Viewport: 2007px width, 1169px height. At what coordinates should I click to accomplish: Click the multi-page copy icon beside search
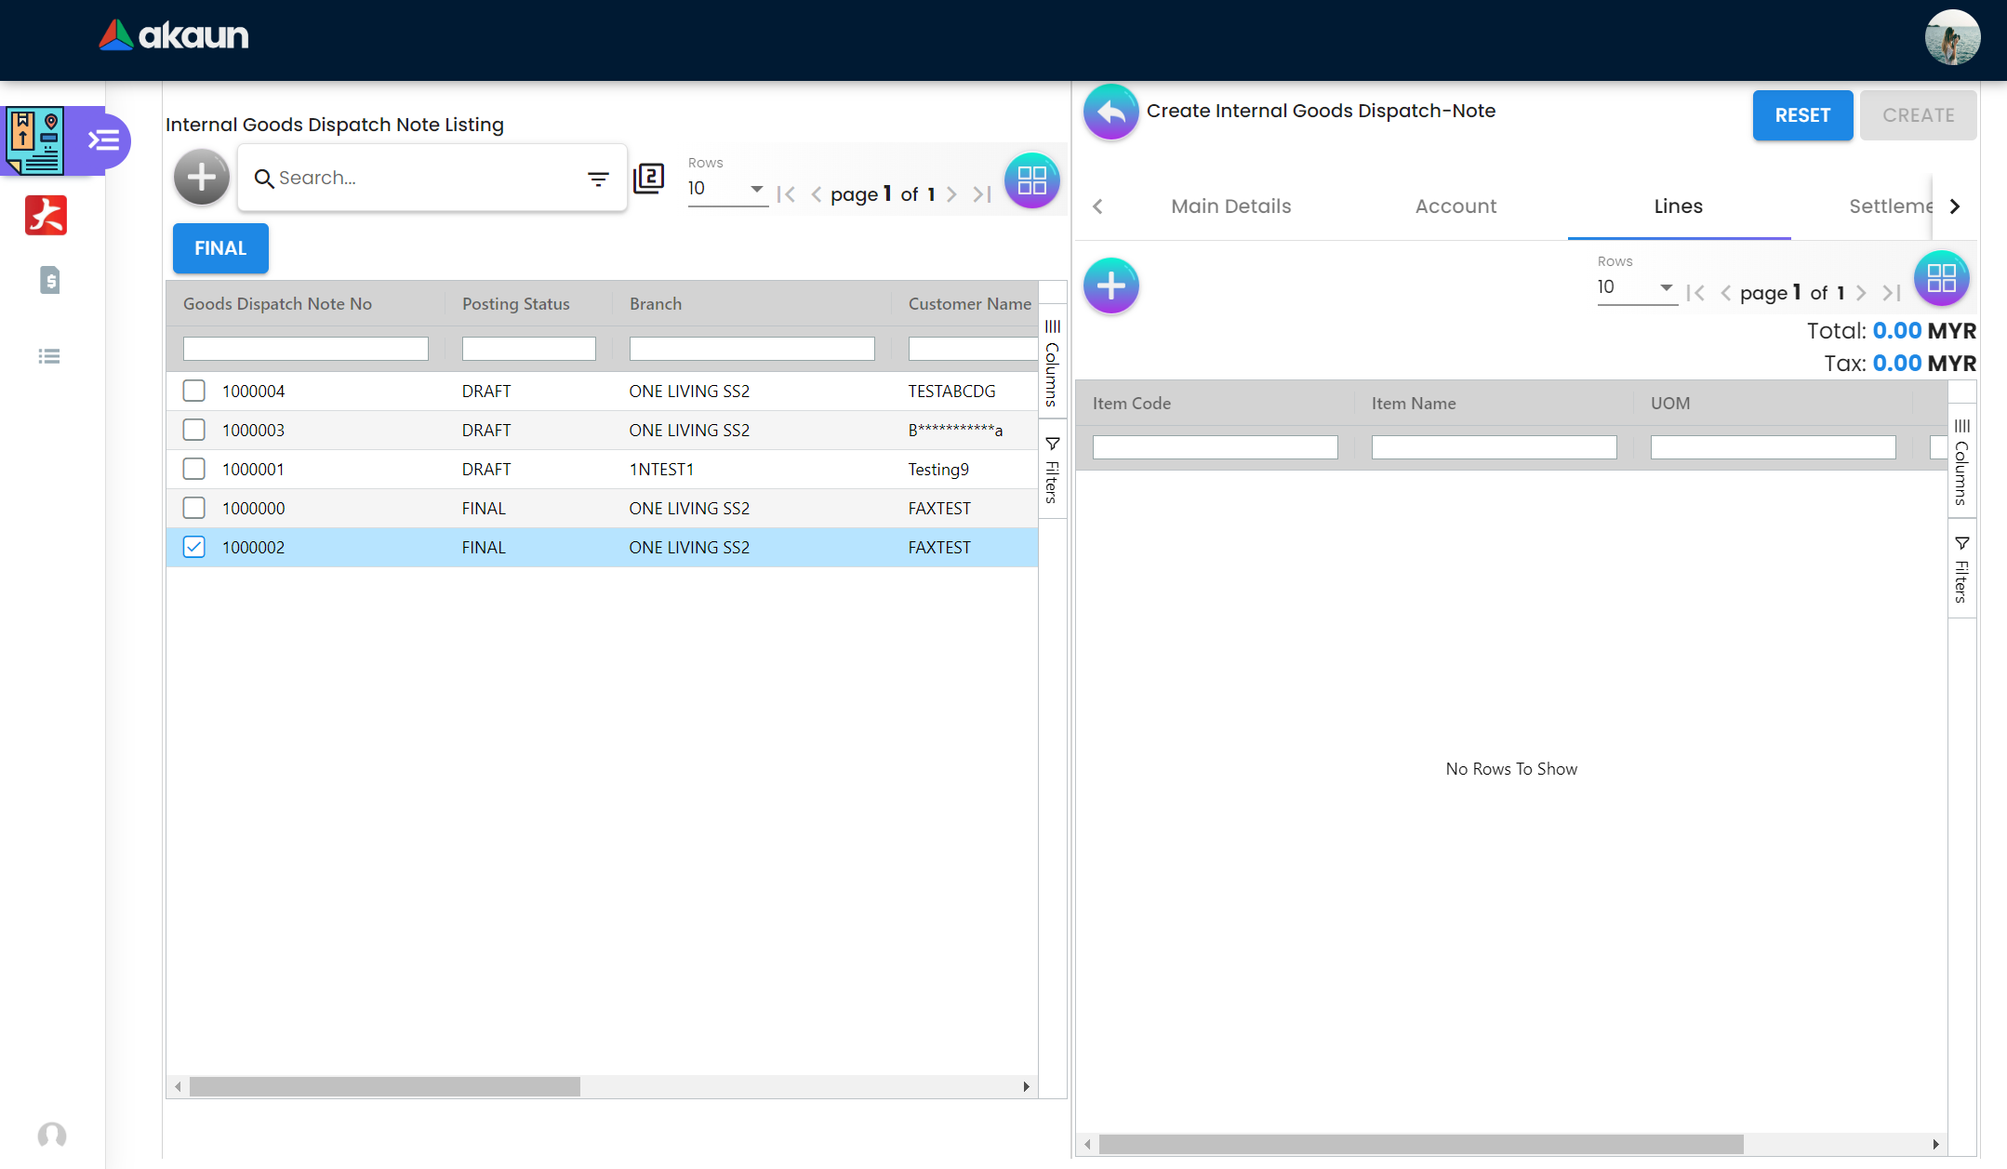(x=648, y=178)
